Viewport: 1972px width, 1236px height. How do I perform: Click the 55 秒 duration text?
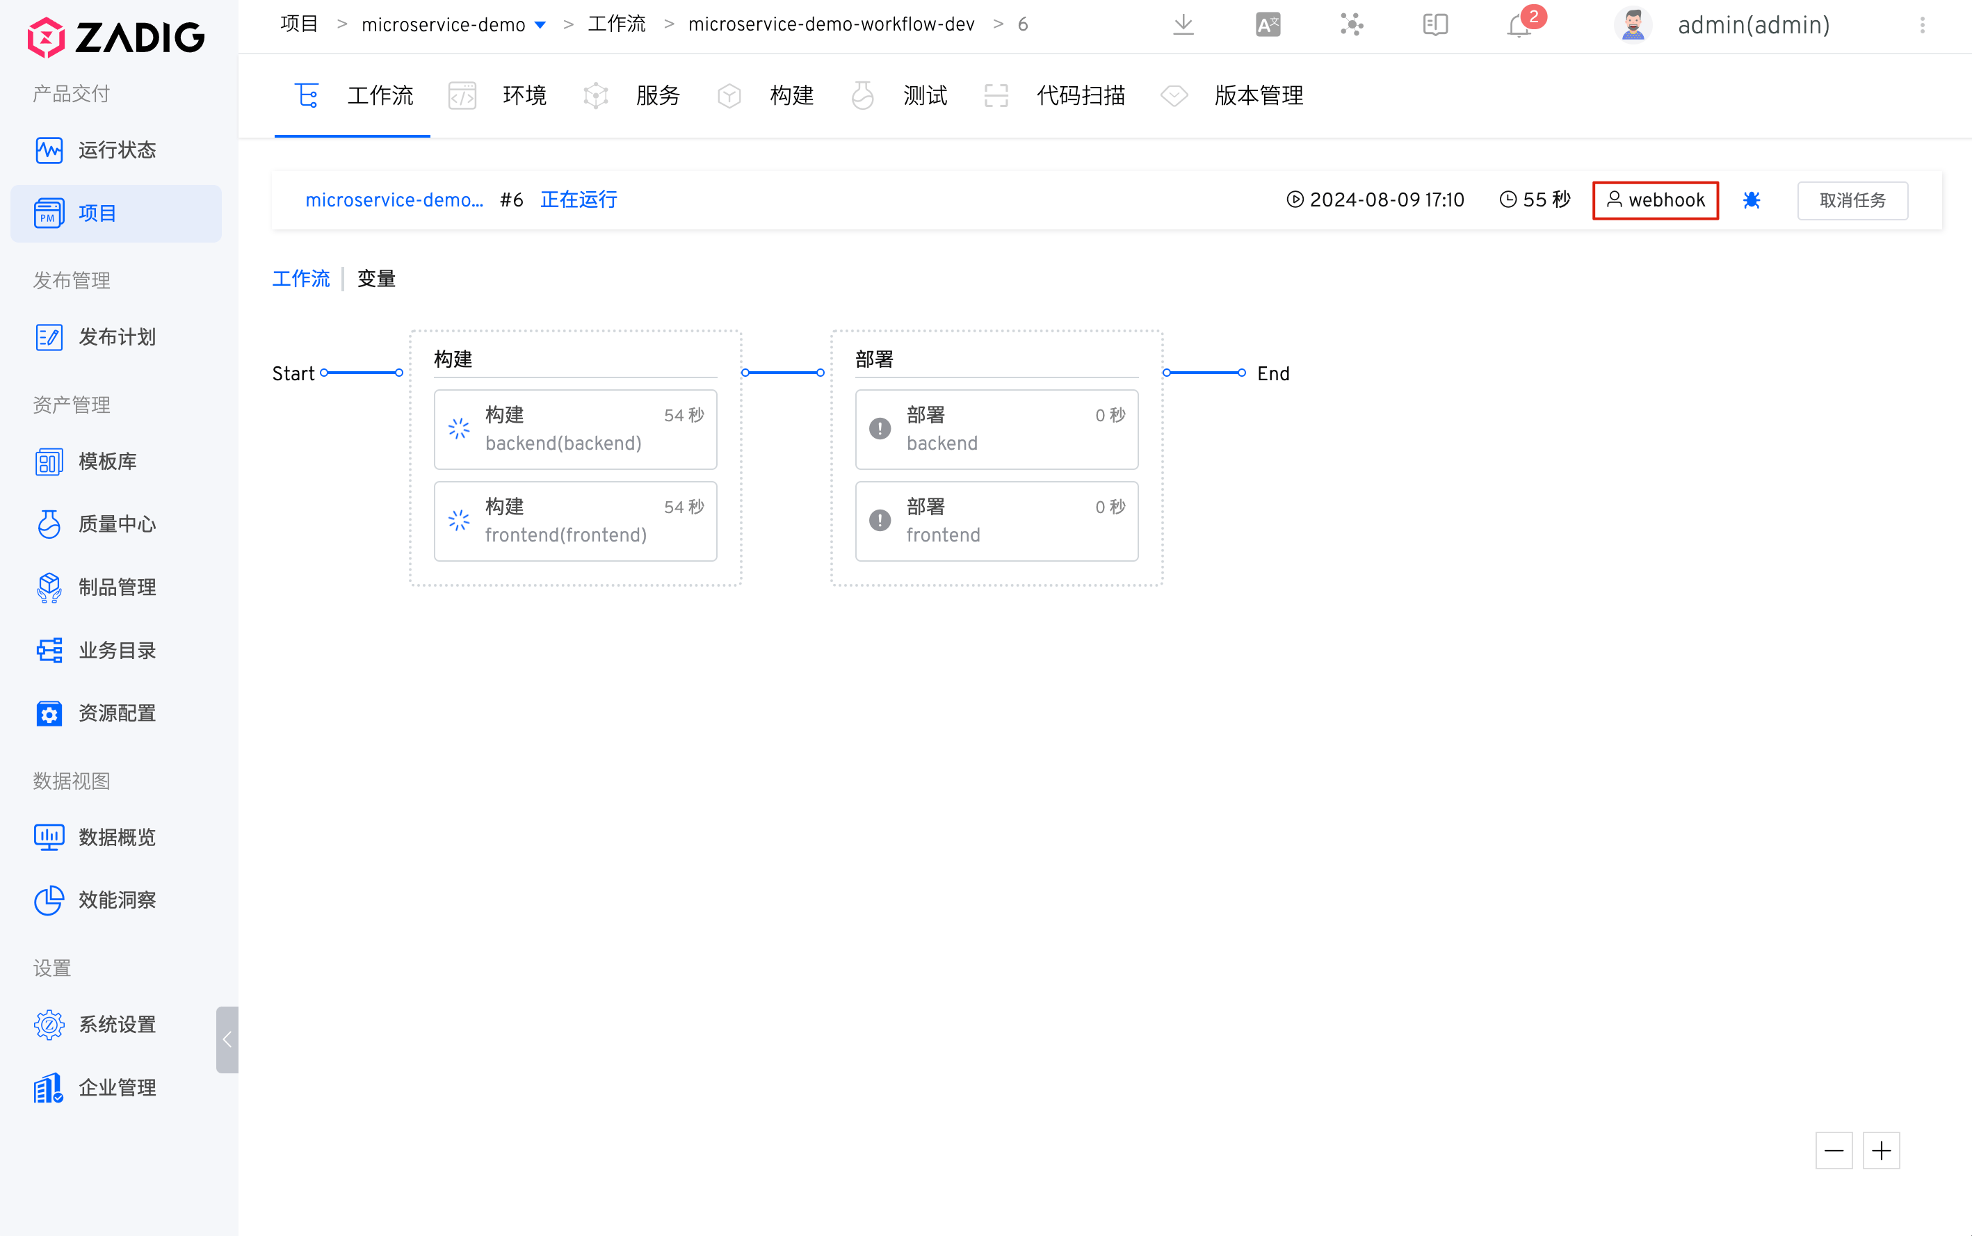tap(1535, 200)
